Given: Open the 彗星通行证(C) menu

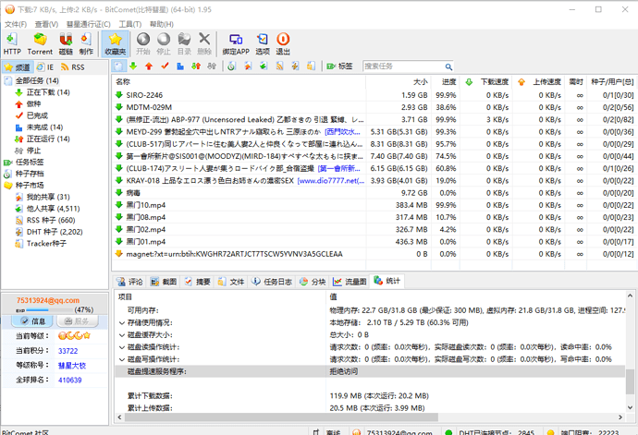Looking at the screenshot, I should point(88,24).
